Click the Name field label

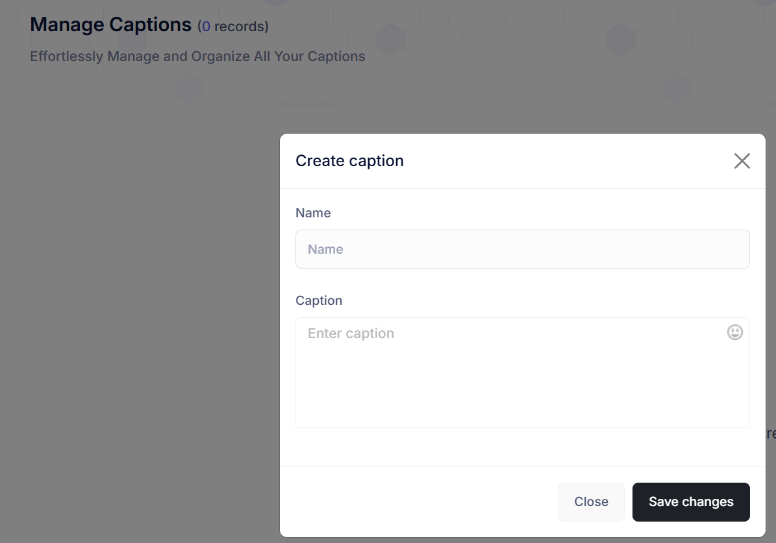[313, 213]
